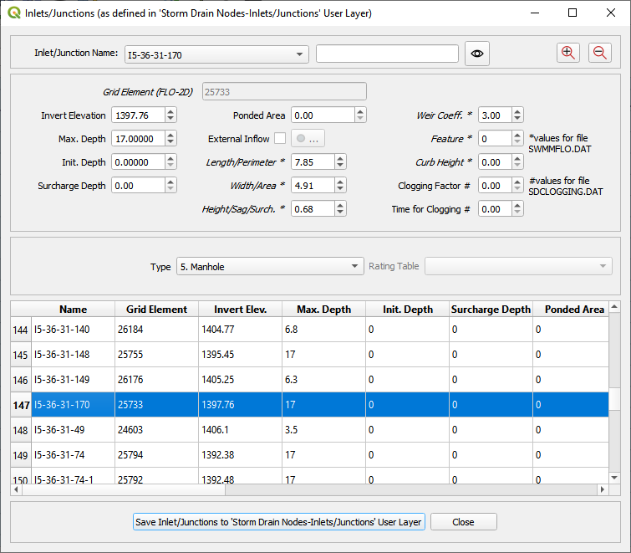Click the QGIS logo in title bar

(13, 13)
